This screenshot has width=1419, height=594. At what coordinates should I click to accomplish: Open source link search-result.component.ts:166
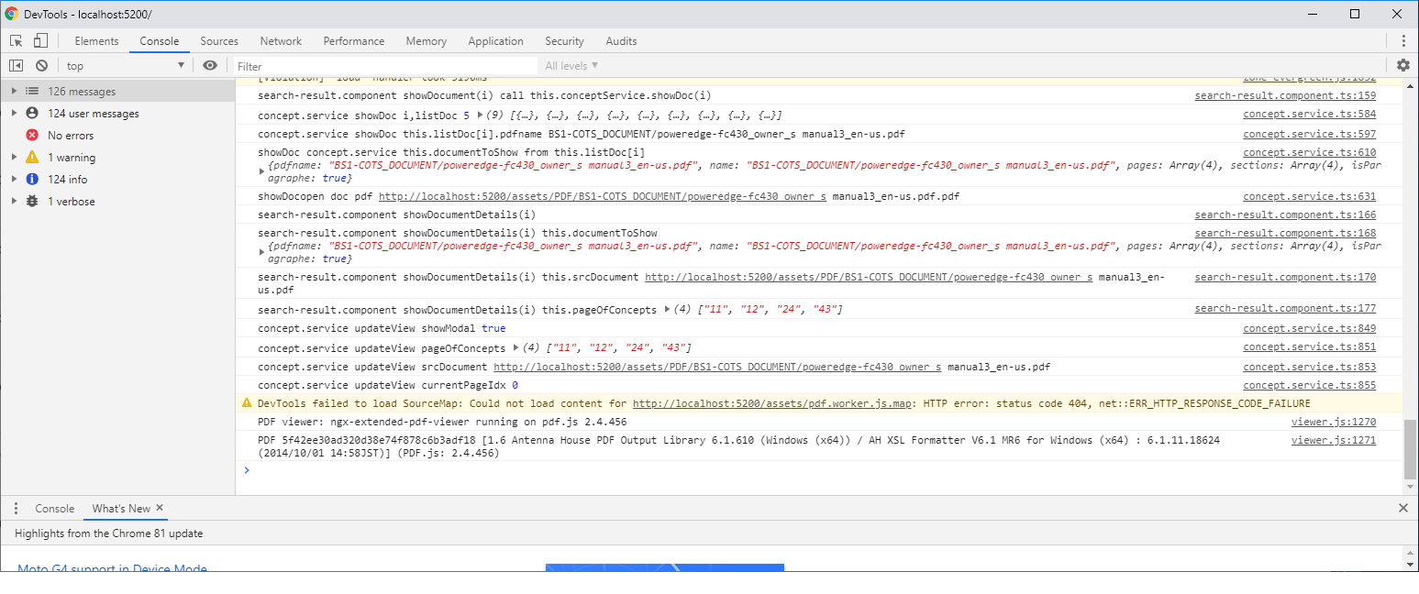[1285, 214]
